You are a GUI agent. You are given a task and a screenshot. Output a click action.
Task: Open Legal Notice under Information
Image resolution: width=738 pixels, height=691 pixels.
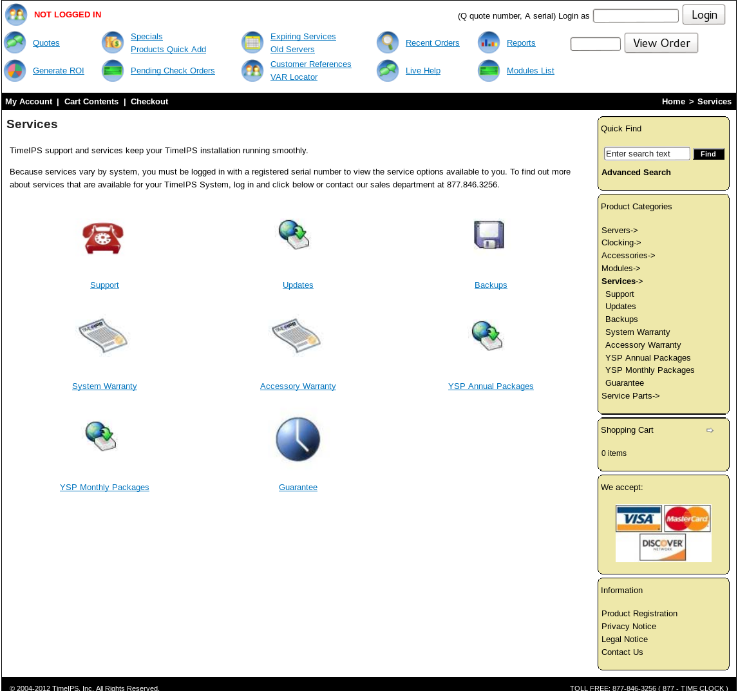(x=624, y=639)
